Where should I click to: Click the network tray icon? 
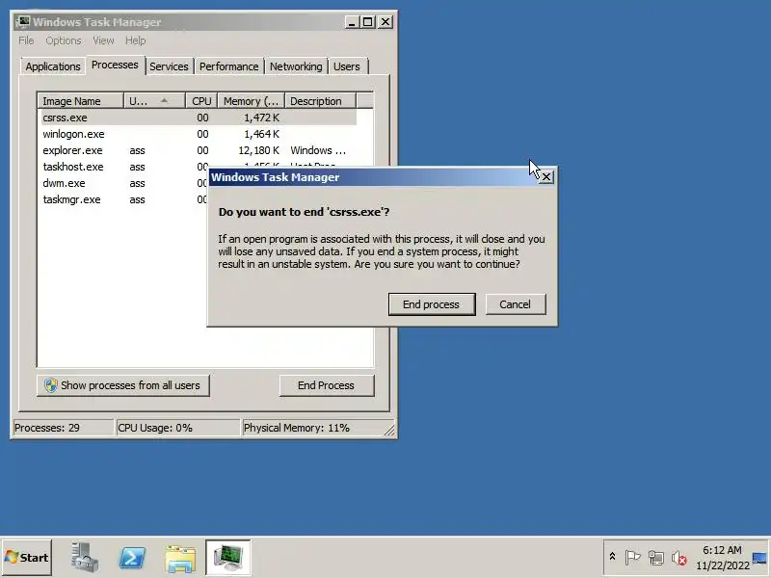click(x=656, y=558)
